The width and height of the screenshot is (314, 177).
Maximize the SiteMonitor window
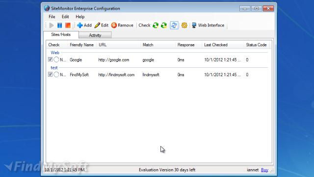pyautogui.click(x=256, y=8)
